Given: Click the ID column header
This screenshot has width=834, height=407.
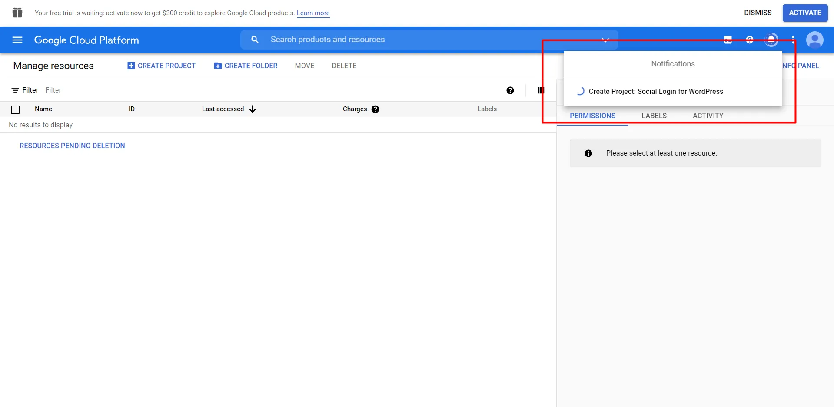Looking at the screenshot, I should point(132,109).
